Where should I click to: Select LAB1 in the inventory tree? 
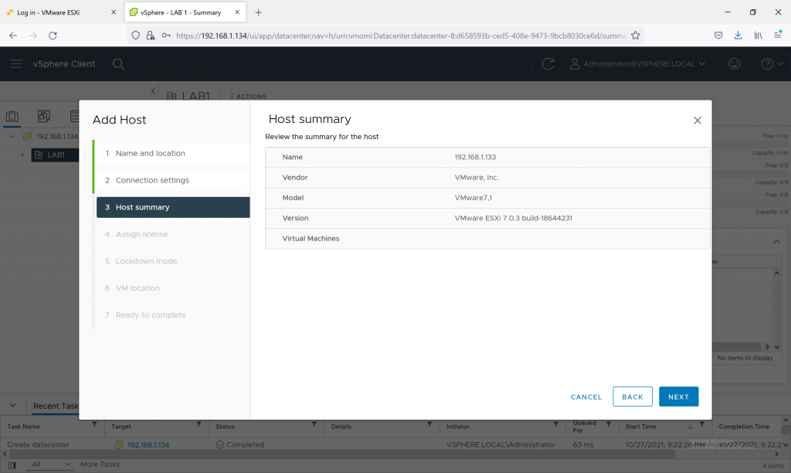tap(55, 155)
